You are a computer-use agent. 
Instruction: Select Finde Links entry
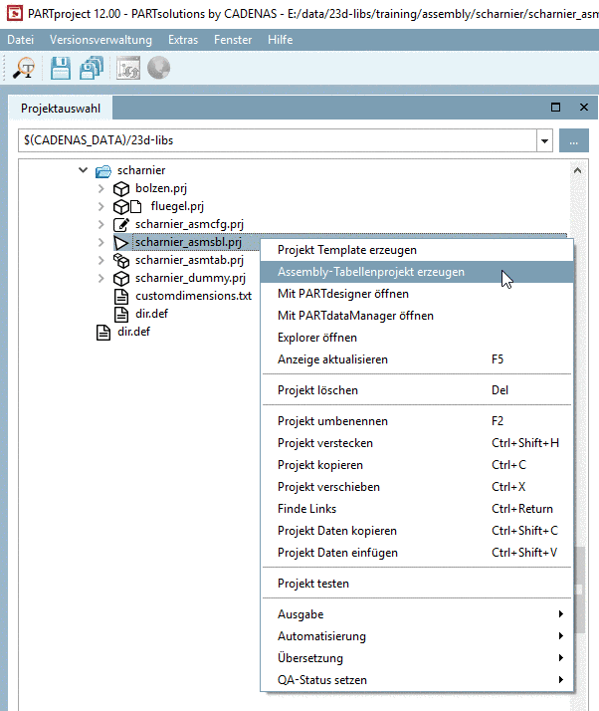(417, 509)
